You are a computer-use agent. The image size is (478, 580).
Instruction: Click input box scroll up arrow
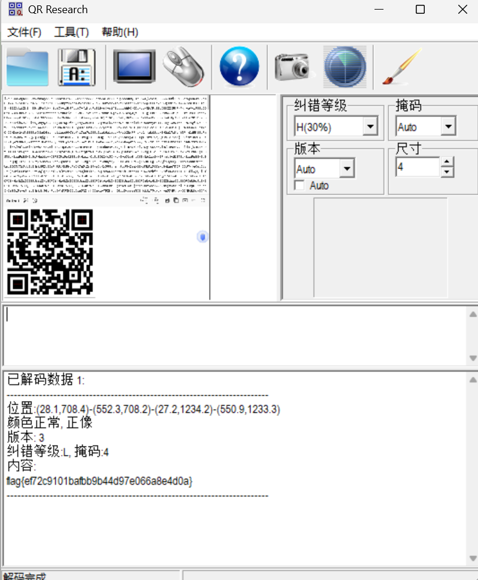(473, 314)
